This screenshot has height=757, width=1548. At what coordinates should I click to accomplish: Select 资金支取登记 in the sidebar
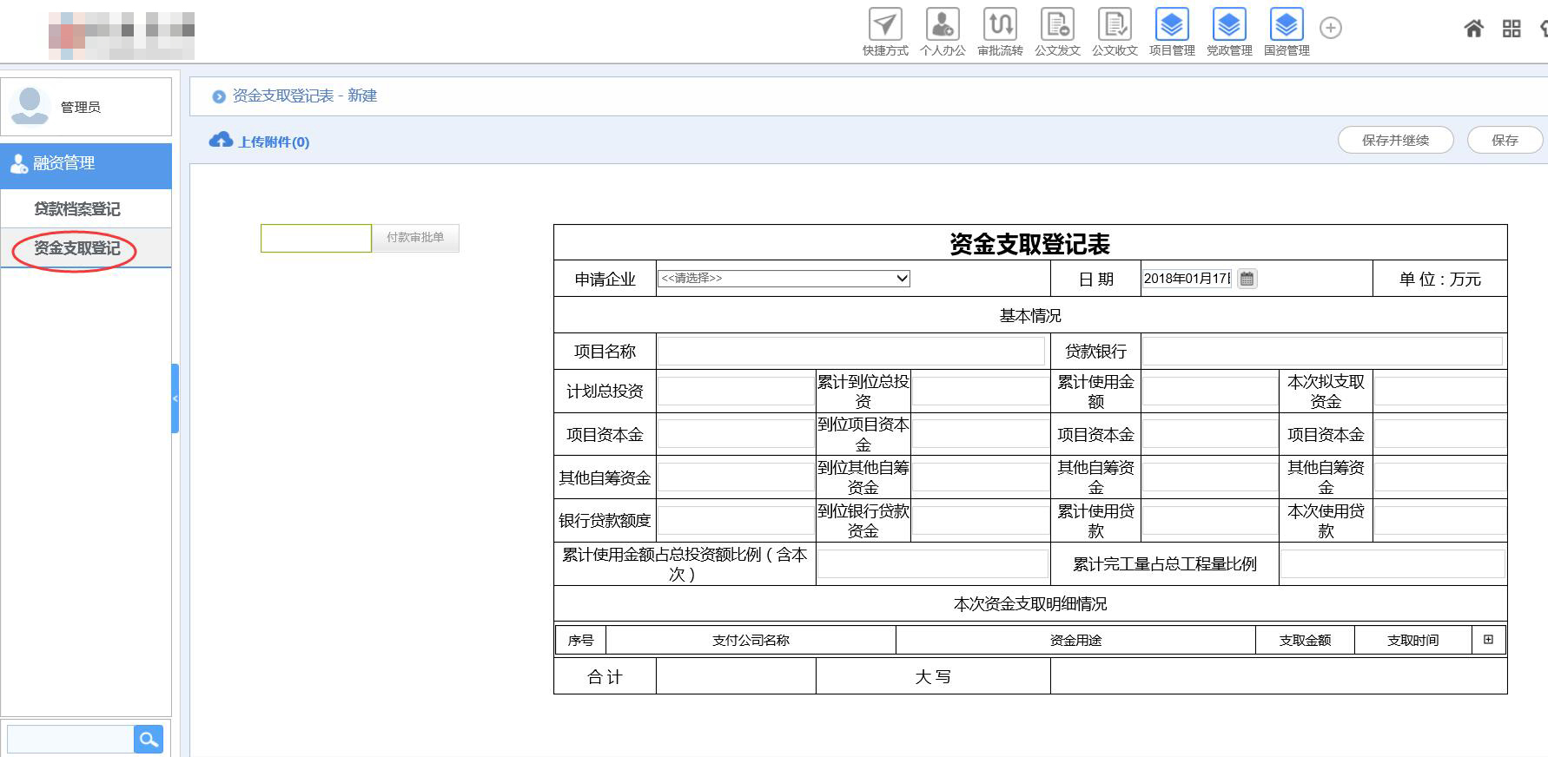tap(77, 248)
